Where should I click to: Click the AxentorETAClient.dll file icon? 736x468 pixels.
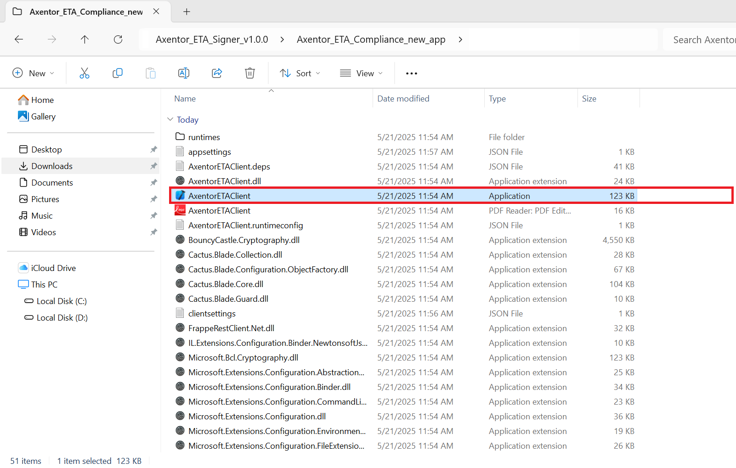click(180, 181)
